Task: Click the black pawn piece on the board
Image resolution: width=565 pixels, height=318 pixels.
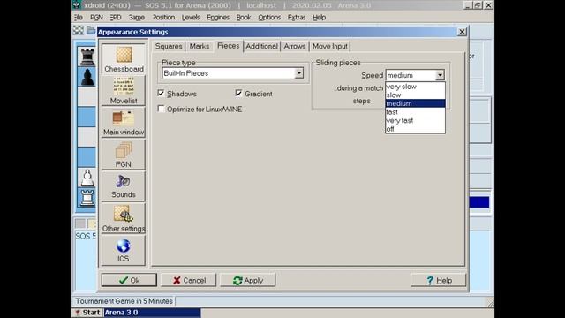Action: click(87, 77)
